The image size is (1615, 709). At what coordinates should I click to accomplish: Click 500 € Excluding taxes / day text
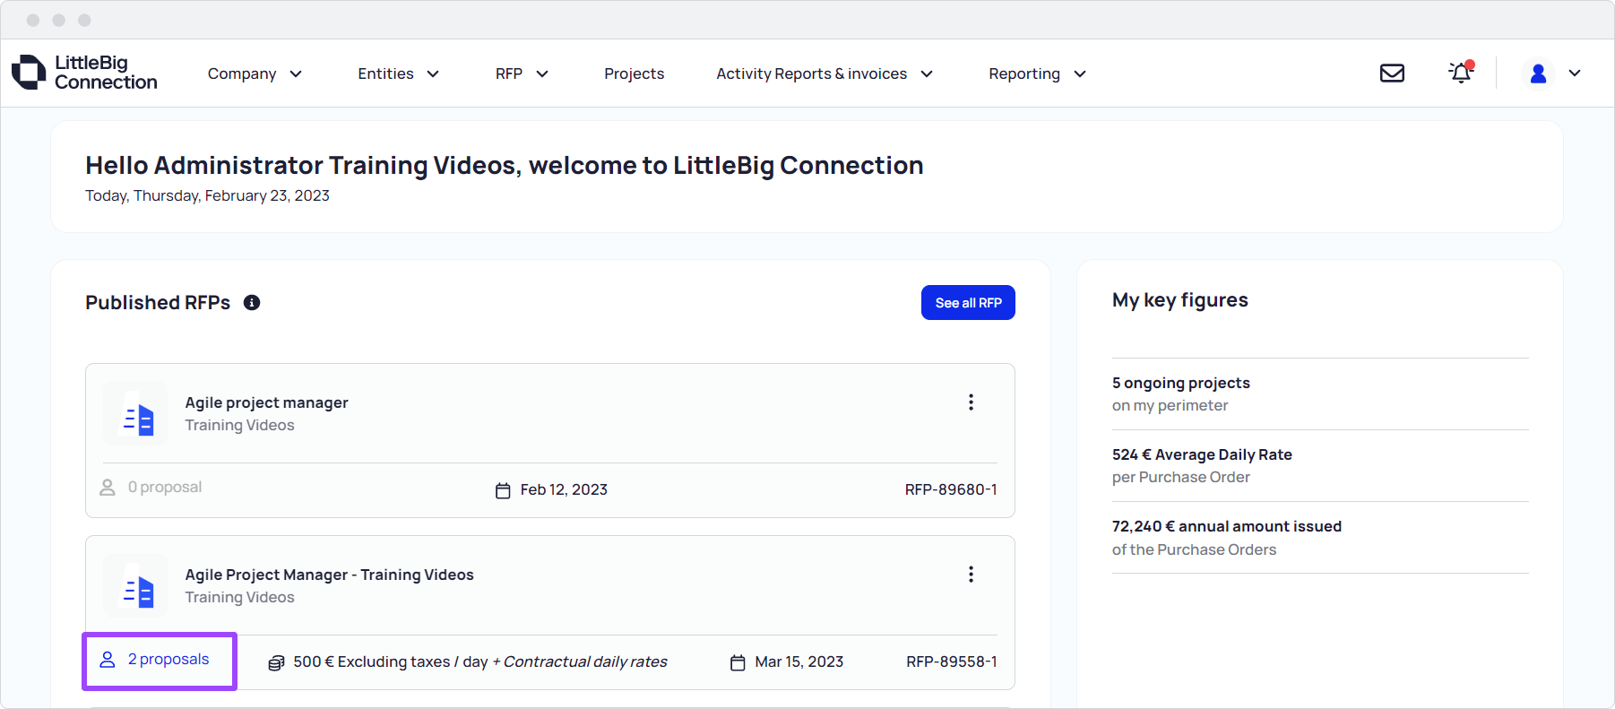point(391,662)
